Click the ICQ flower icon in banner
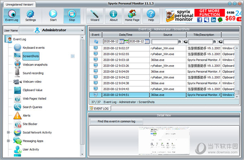The width and height of the screenshot is (244, 160). point(220,20)
